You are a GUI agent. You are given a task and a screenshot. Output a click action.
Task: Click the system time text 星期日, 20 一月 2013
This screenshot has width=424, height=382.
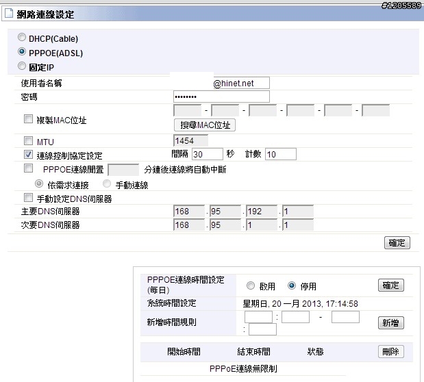pos(300,304)
